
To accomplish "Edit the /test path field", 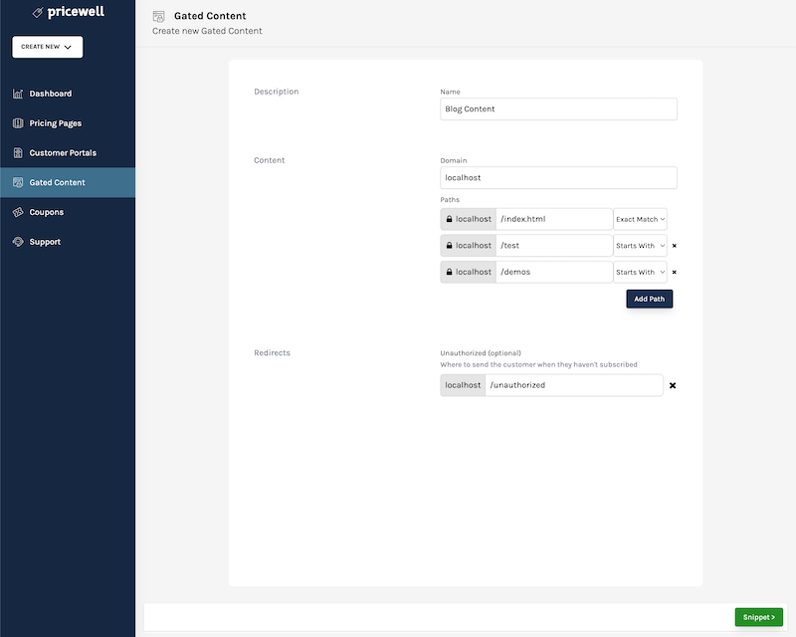I will (x=554, y=246).
